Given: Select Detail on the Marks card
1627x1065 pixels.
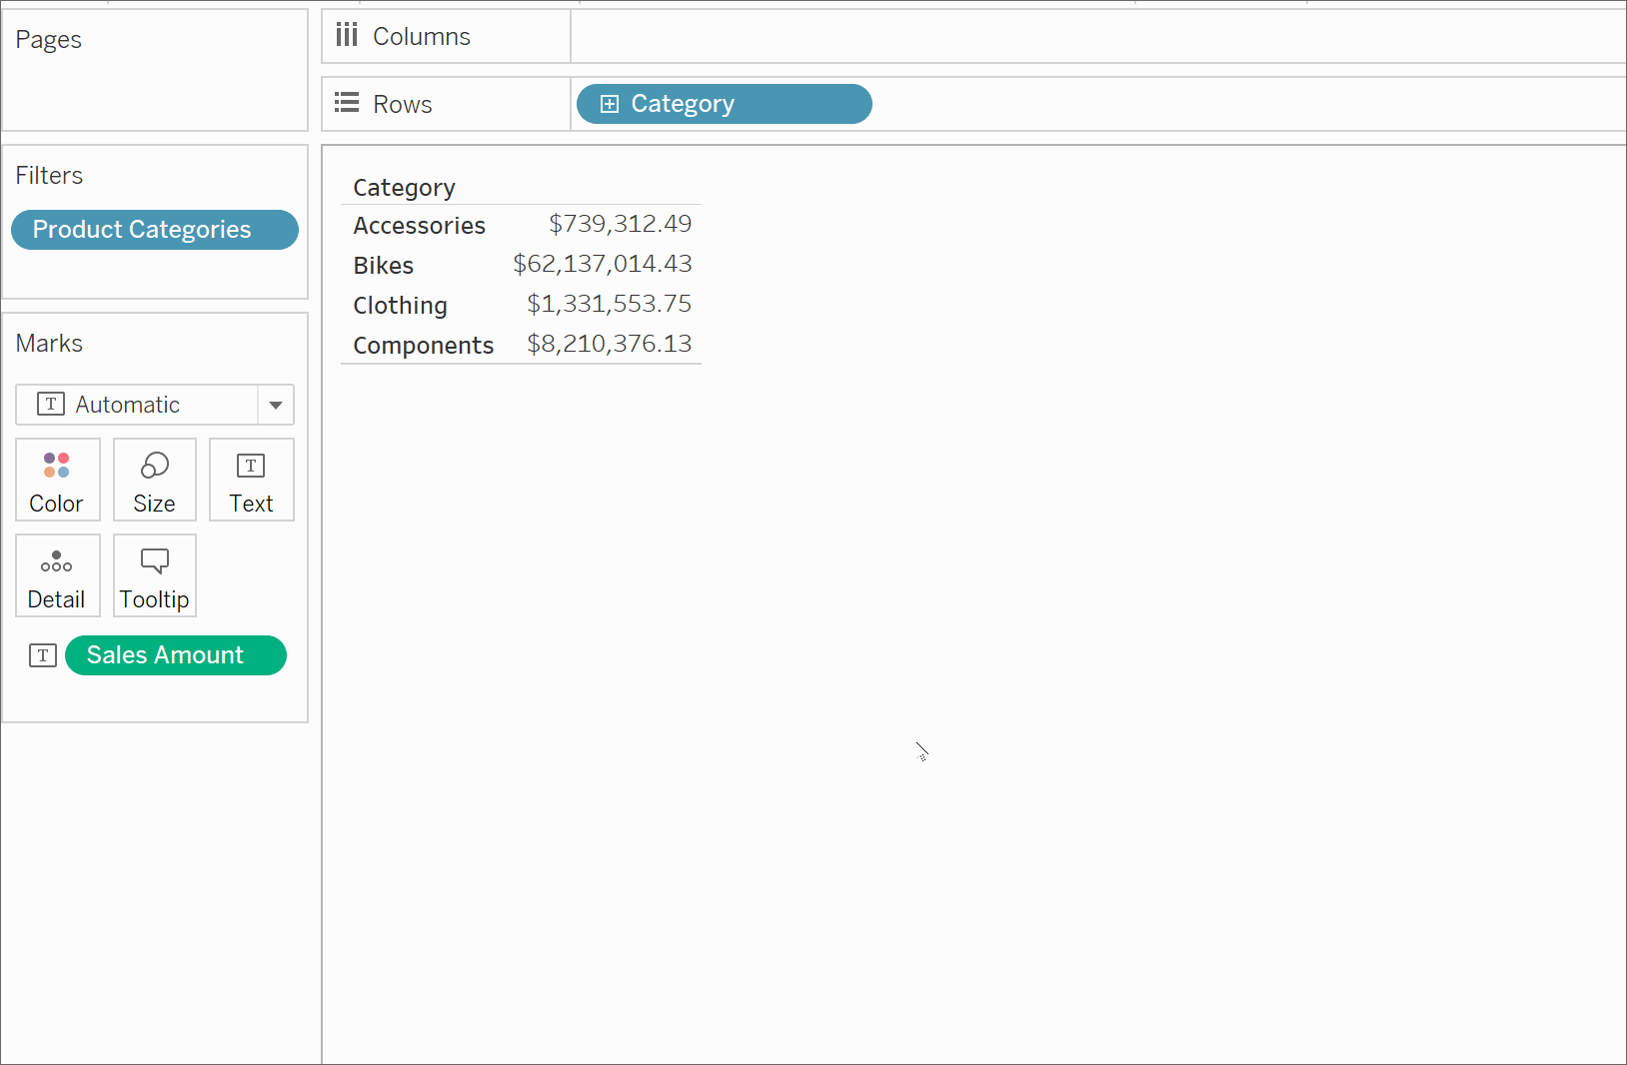Looking at the screenshot, I should pos(57,575).
